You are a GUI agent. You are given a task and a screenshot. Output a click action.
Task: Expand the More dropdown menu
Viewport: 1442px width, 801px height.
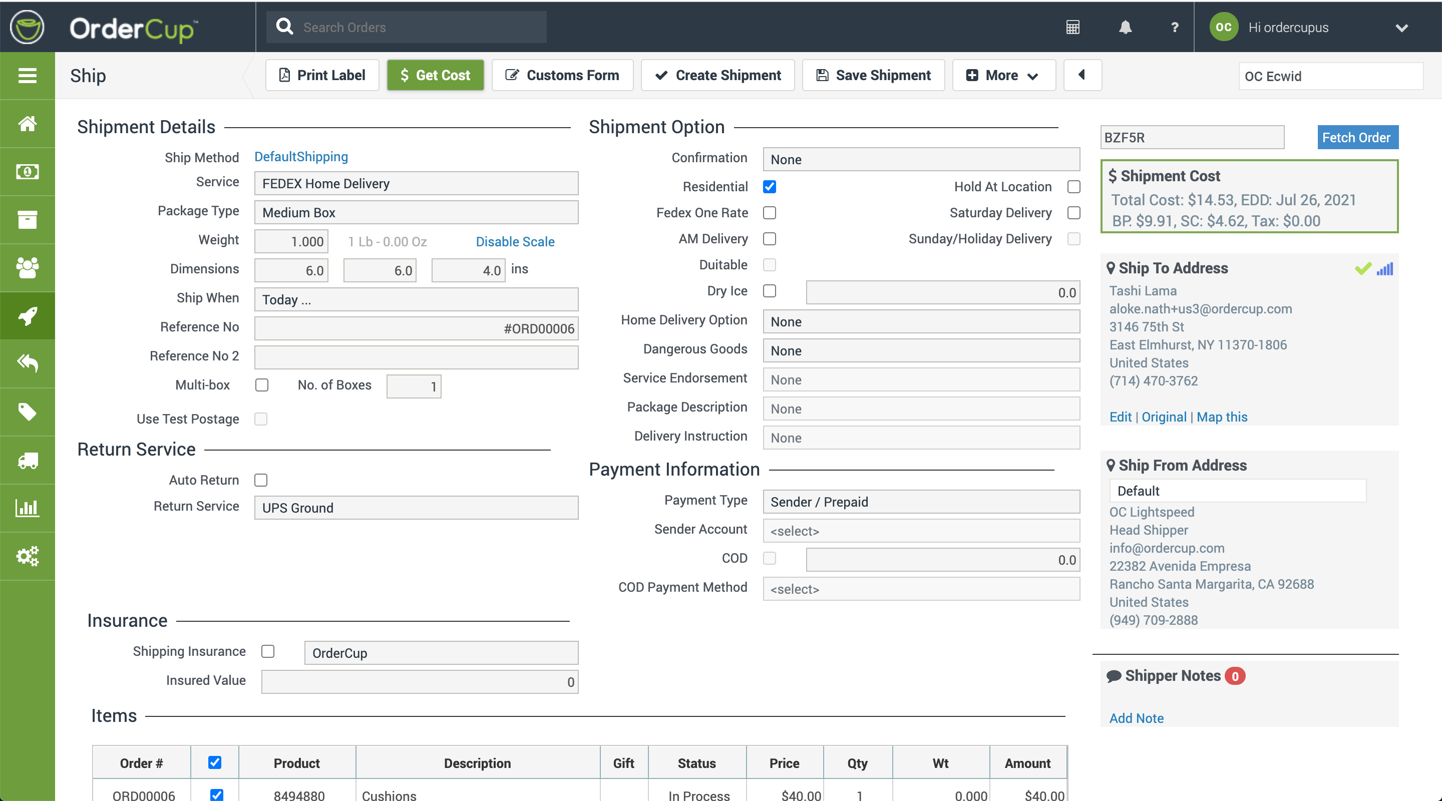click(x=1004, y=75)
